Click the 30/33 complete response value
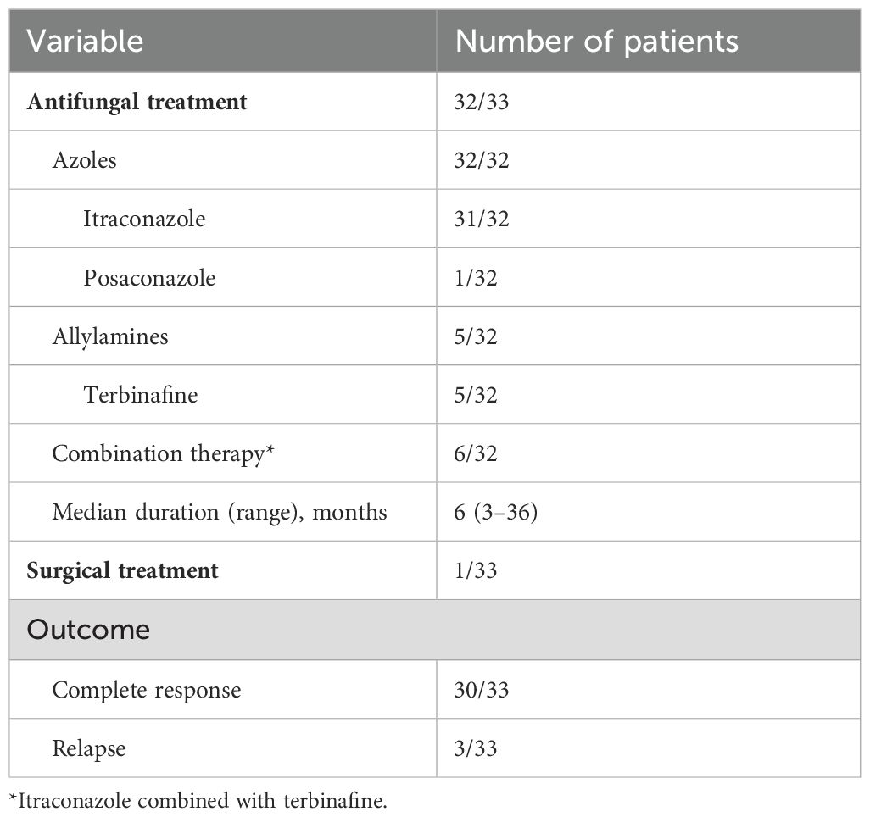This screenshot has height=817, width=870. pos(481,690)
